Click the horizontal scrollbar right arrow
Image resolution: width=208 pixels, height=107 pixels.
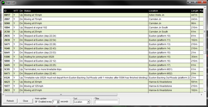(x=202, y=95)
